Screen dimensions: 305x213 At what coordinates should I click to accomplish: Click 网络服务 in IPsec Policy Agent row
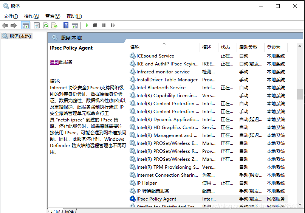[x=276, y=199]
